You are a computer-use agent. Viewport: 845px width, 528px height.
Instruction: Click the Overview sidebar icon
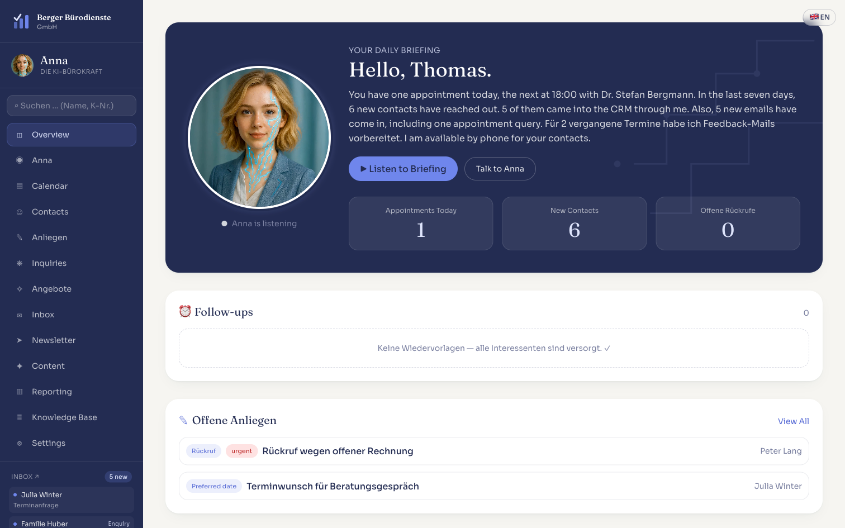coord(20,135)
